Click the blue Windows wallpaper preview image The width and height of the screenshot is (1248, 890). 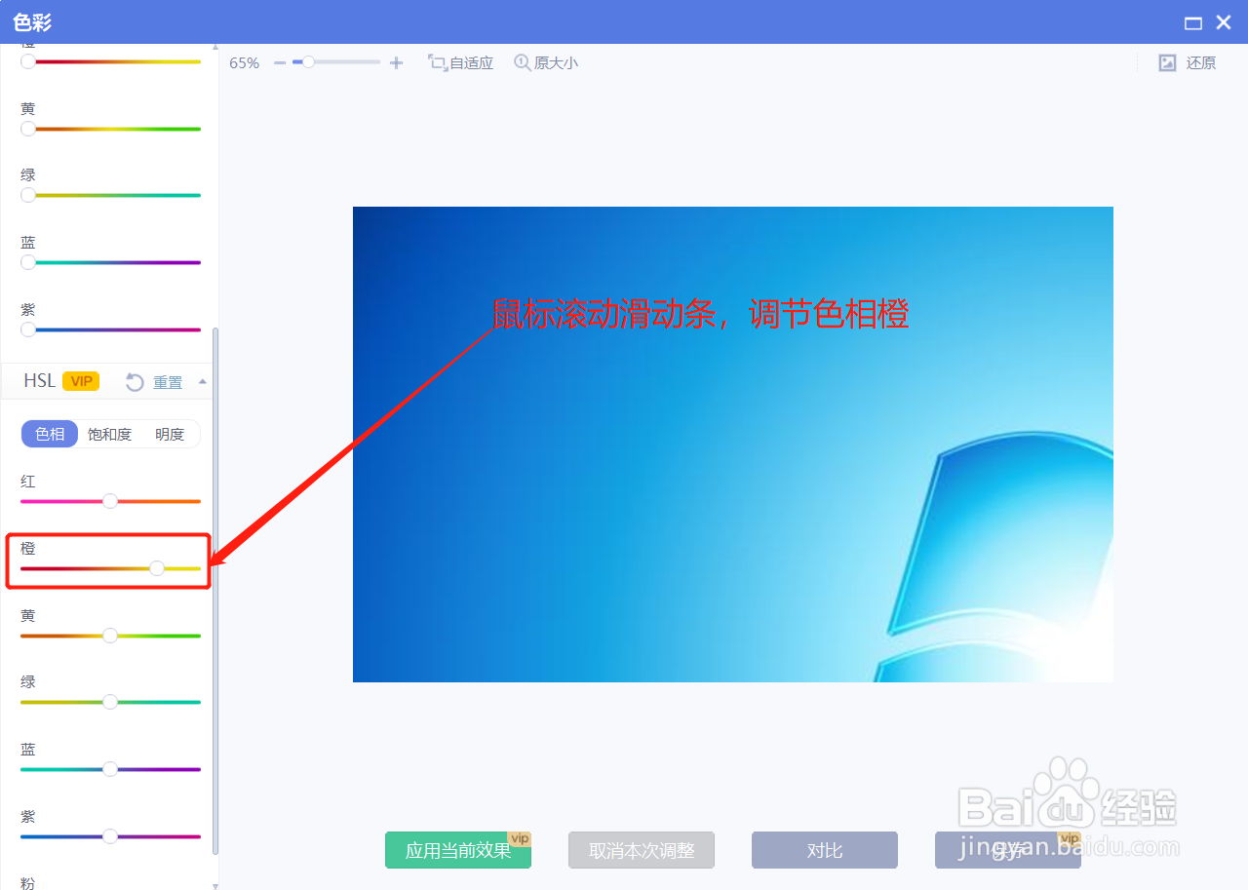coord(733,445)
